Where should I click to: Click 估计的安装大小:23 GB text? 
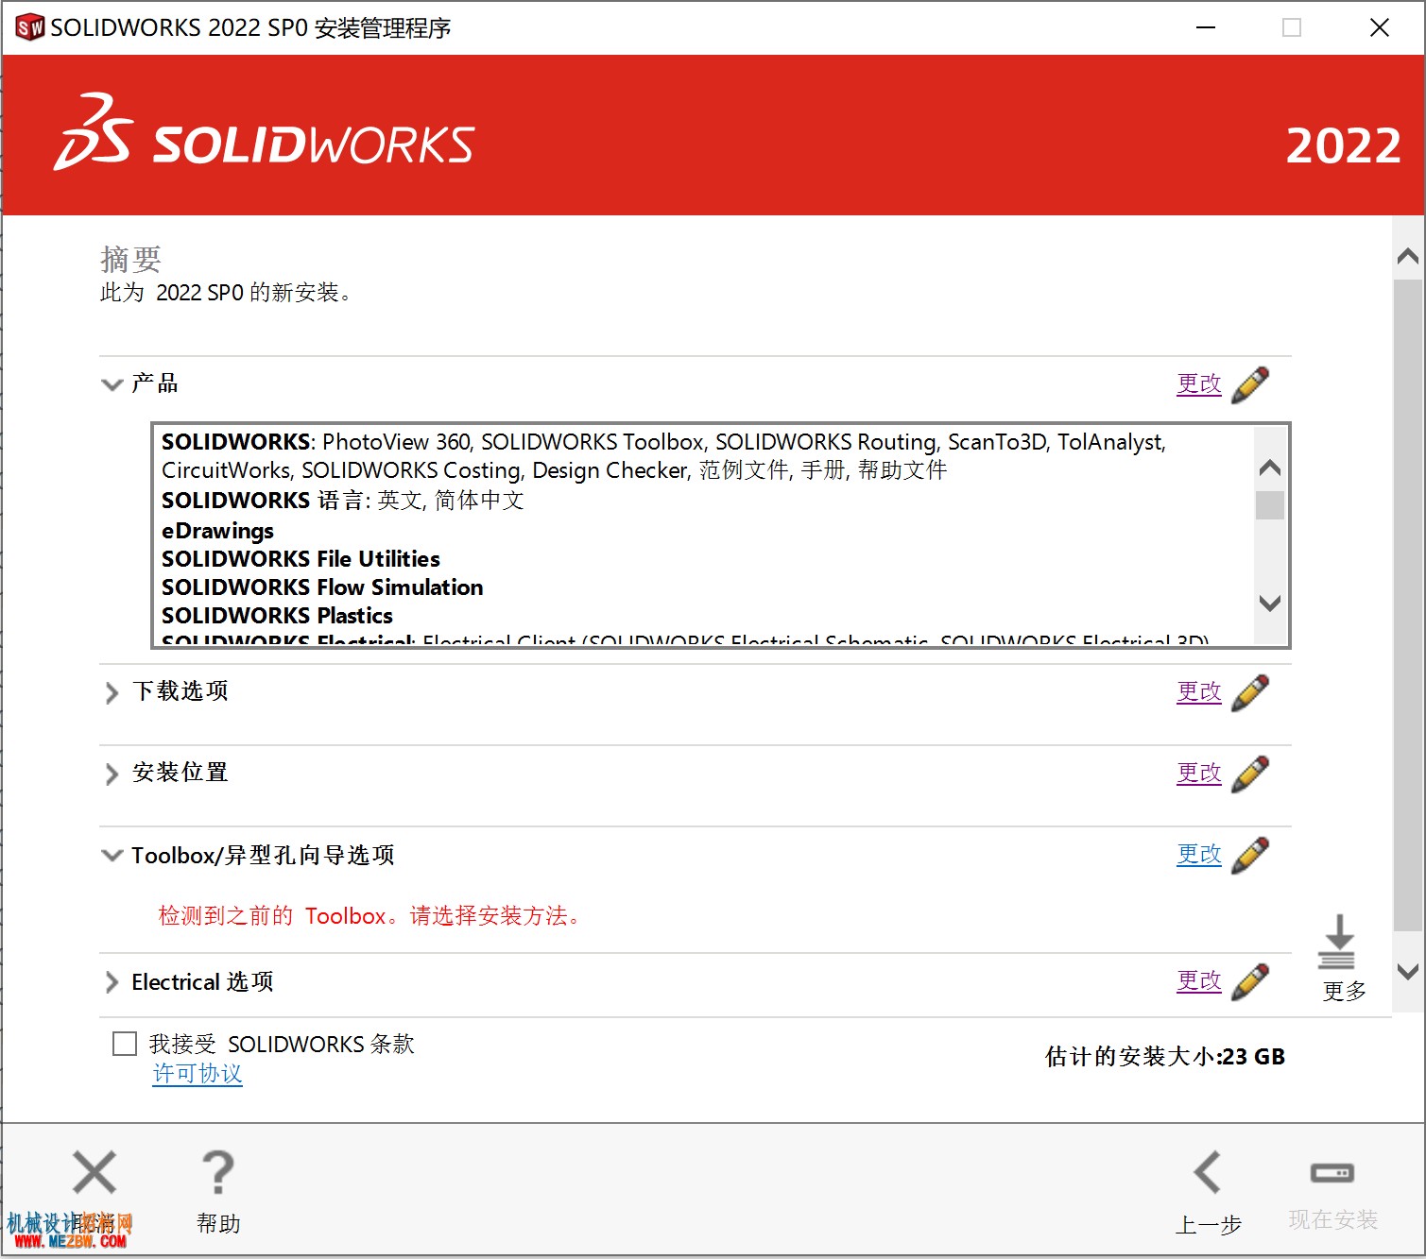point(1165,1056)
